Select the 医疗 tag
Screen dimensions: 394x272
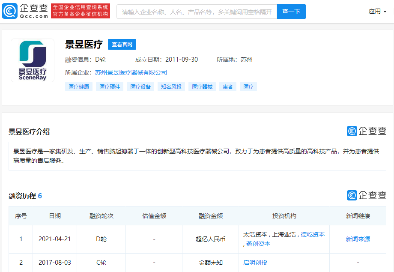[x=248, y=87]
